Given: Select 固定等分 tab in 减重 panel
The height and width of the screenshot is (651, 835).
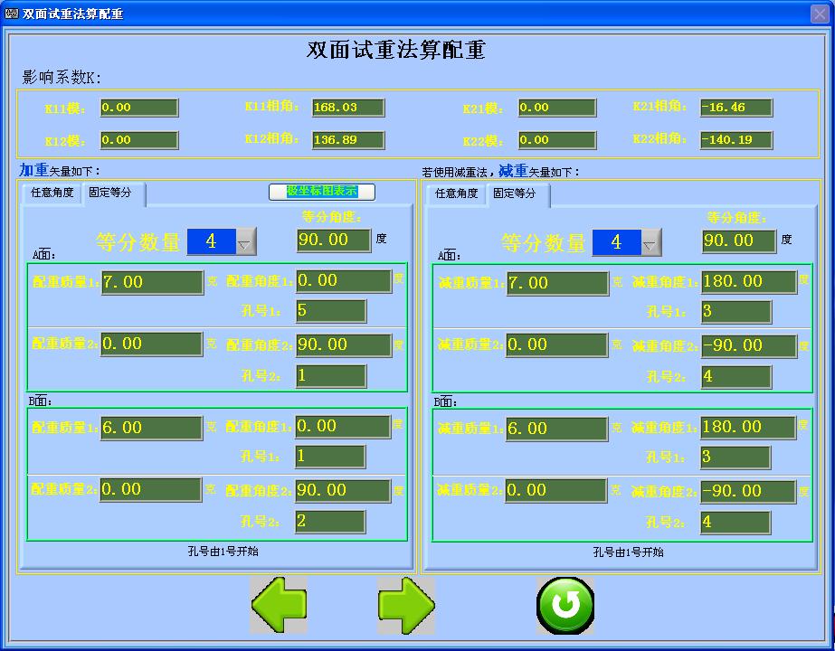Looking at the screenshot, I should coord(515,193).
